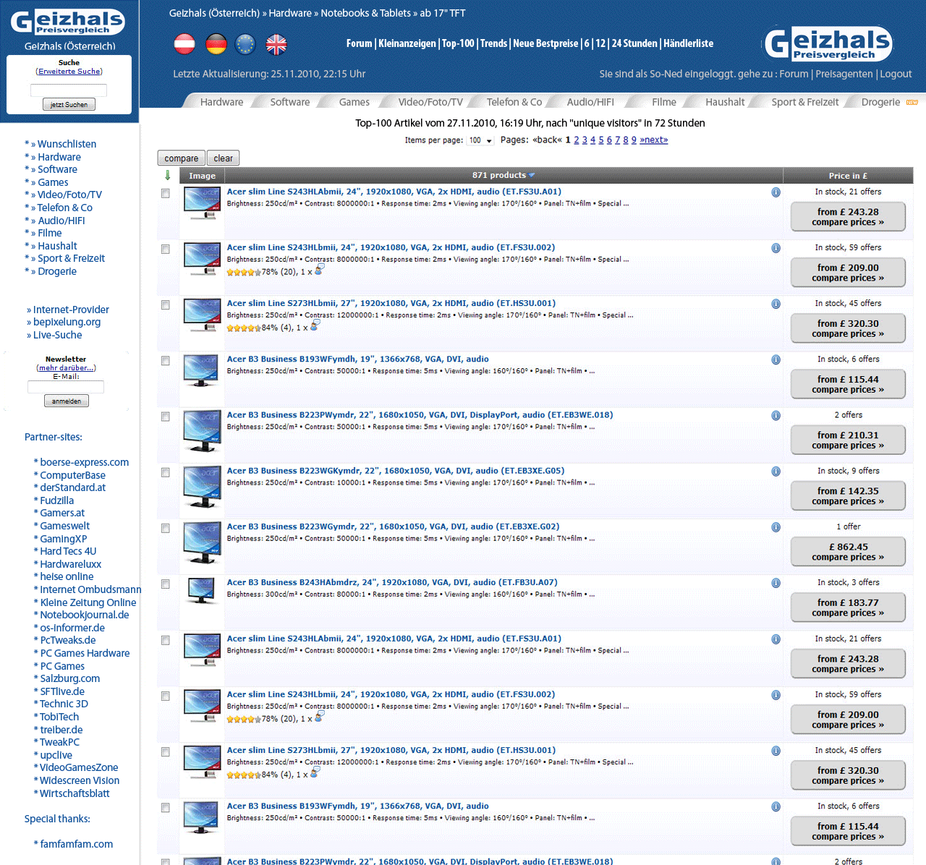This screenshot has height=865, width=926.
Task: Open the Preisagenten link
Action: pos(844,74)
